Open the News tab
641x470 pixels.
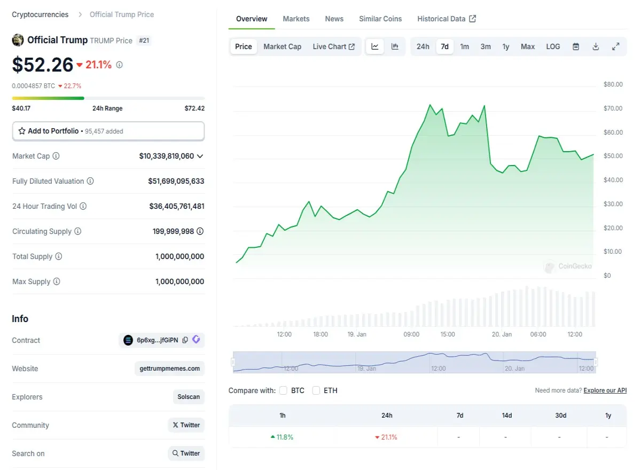334,19
